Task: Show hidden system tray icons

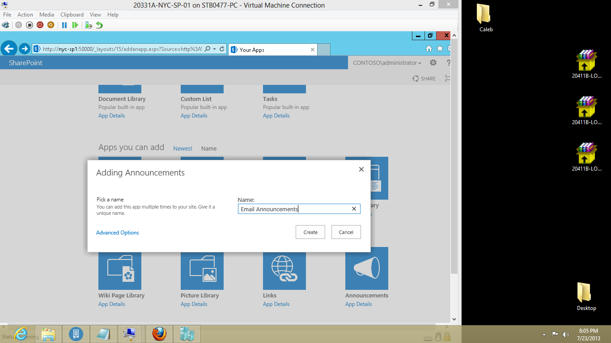Action: coord(544,334)
